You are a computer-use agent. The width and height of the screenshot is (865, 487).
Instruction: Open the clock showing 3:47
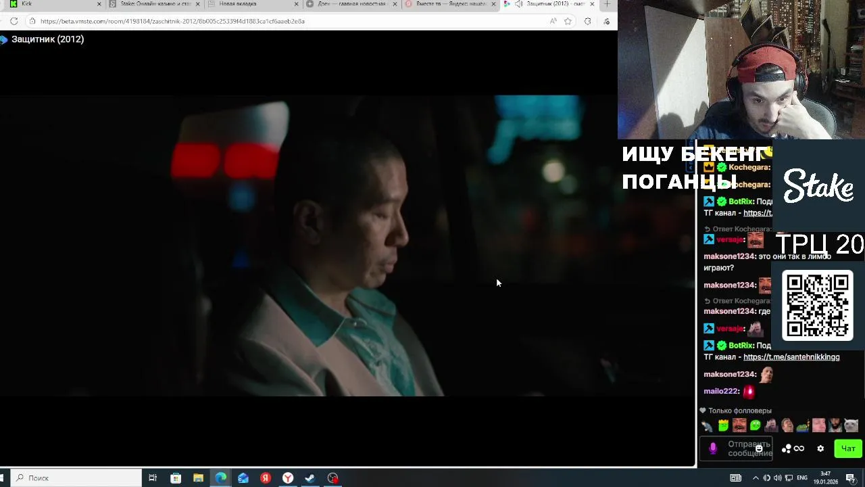(826, 478)
